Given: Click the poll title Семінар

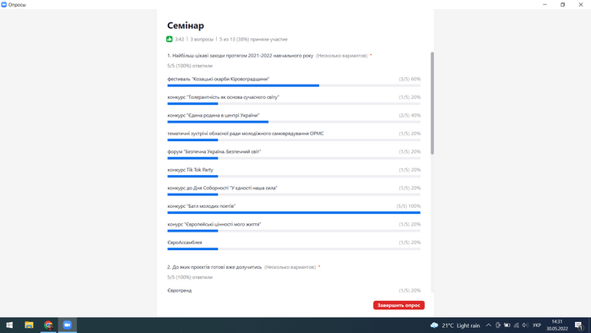Looking at the screenshot, I should (x=186, y=25).
